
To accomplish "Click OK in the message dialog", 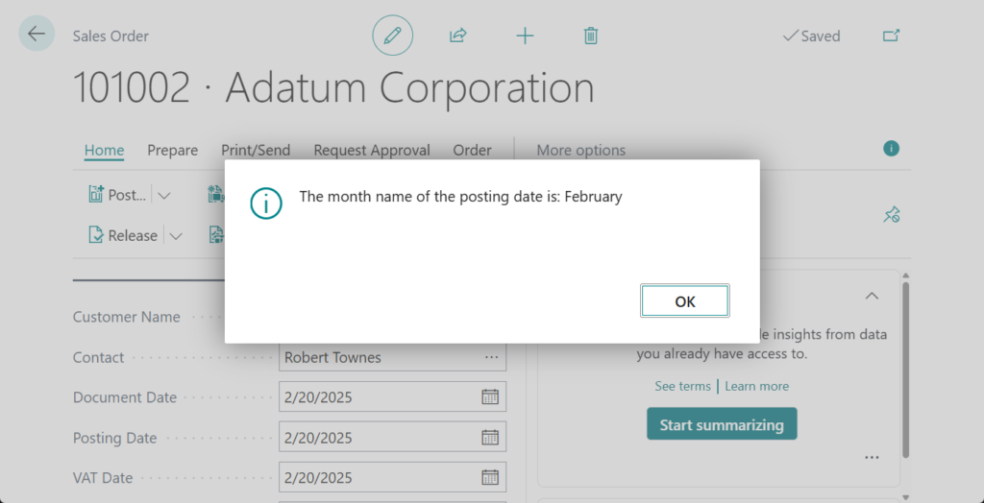I will coord(684,301).
